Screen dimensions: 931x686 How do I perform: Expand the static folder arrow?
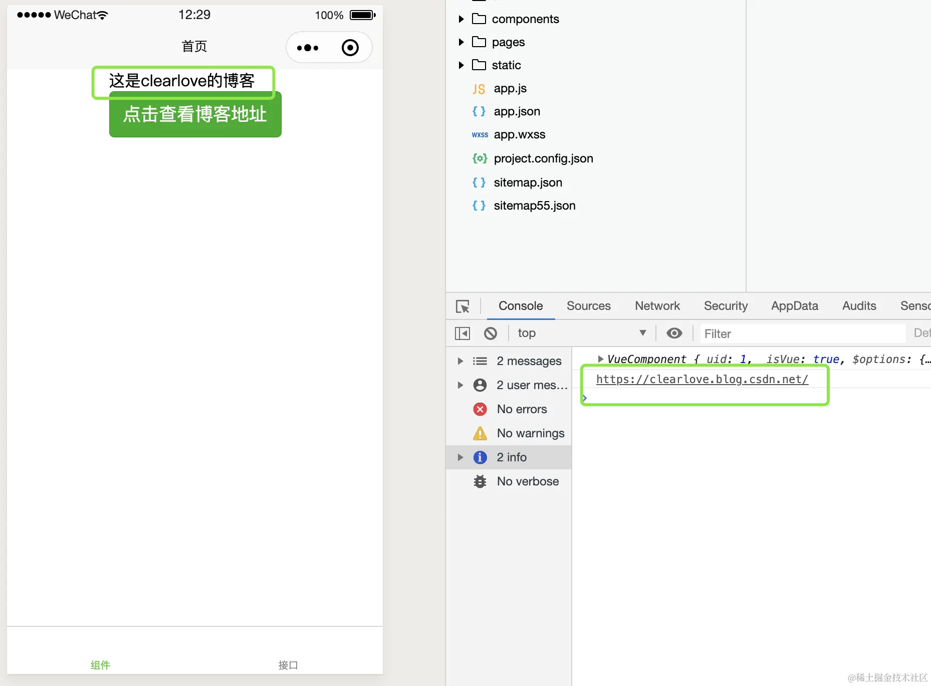[x=461, y=65]
